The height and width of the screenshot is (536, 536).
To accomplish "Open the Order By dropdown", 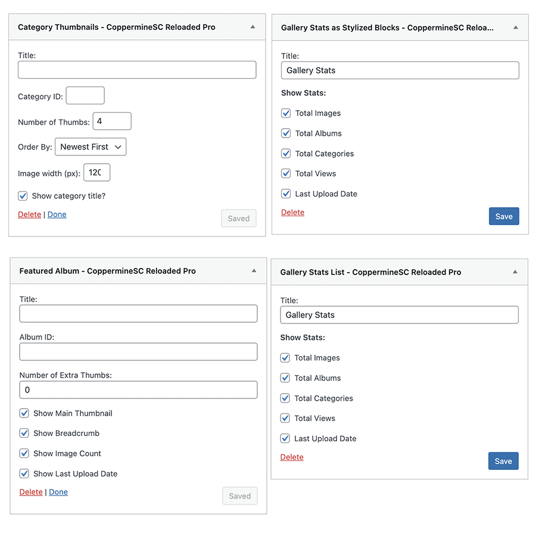I will click(91, 147).
